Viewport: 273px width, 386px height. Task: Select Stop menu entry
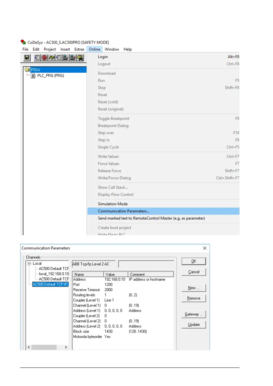[x=163, y=87]
